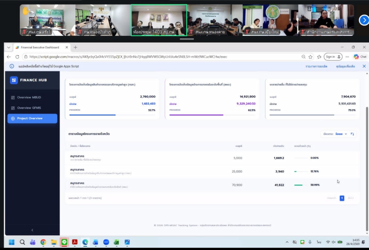Open the Overview GFMIS menu item
This screenshot has height=250, width=369.
coord(30,108)
